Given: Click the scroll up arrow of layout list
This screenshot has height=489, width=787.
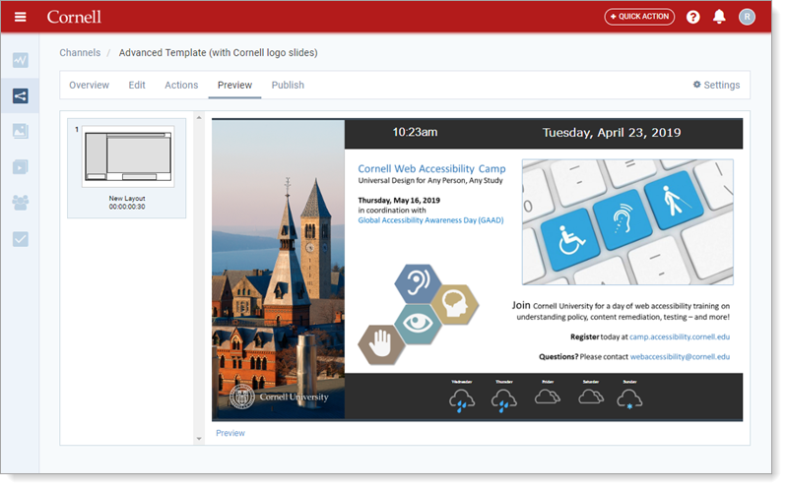Looking at the screenshot, I should pos(199,117).
